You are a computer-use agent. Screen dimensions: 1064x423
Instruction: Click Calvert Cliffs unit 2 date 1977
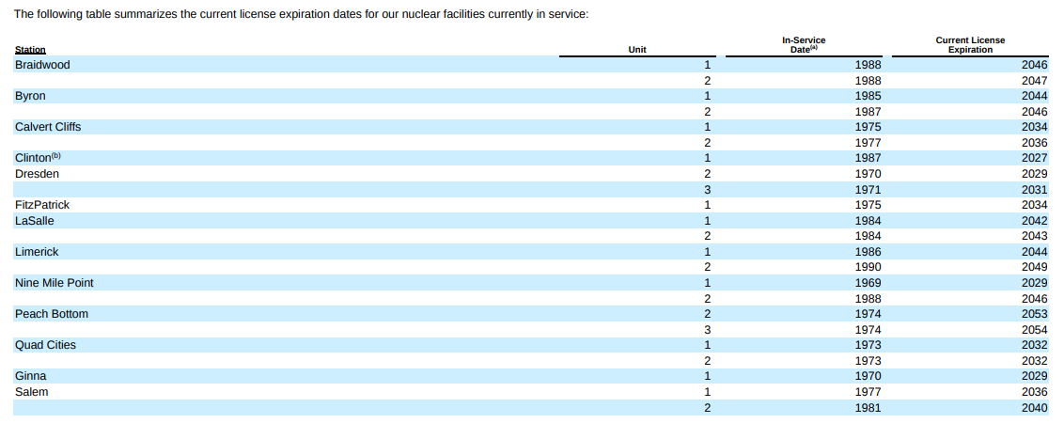click(x=868, y=143)
